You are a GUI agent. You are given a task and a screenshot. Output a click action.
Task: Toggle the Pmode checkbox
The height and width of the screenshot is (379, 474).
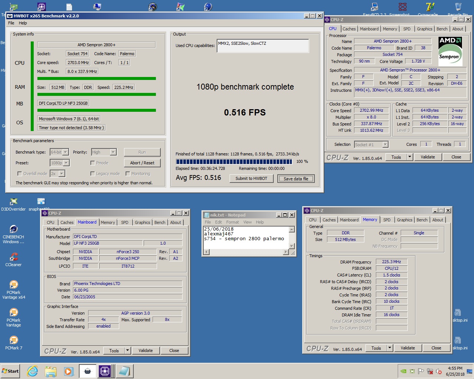click(x=93, y=163)
